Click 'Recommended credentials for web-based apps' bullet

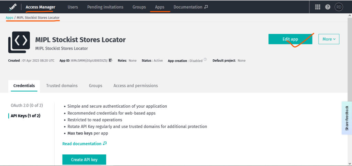point(112,113)
